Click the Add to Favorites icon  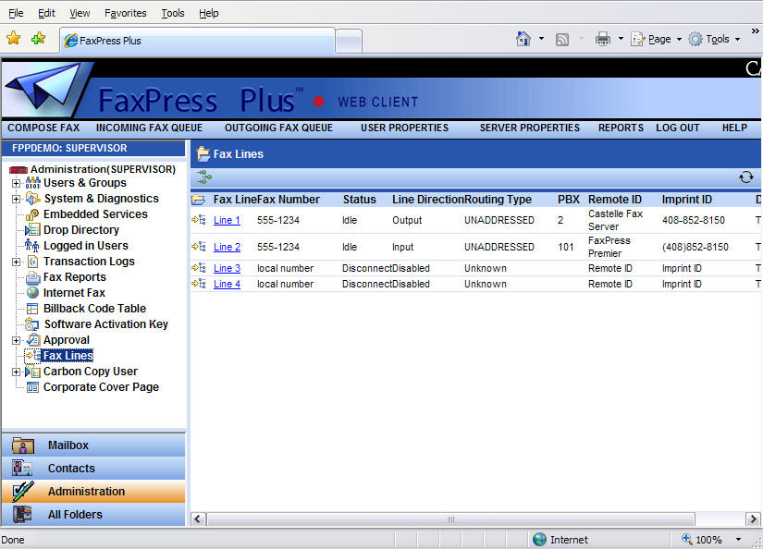tap(38, 39)
